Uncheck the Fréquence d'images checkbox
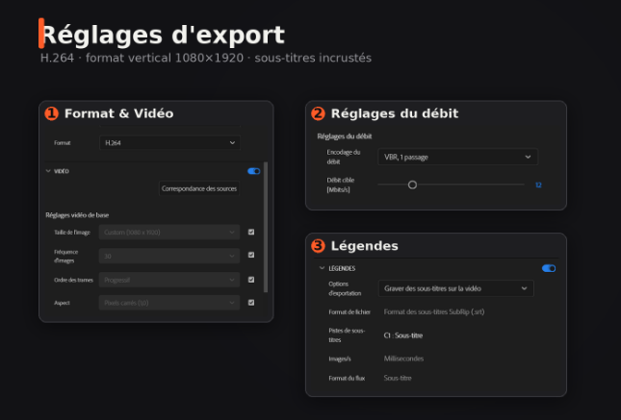 pyautogui.click(x=251, y=255)
